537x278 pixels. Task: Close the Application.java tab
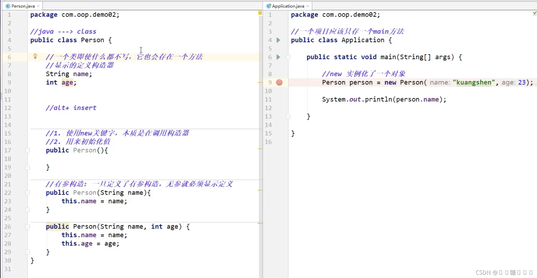308,6
